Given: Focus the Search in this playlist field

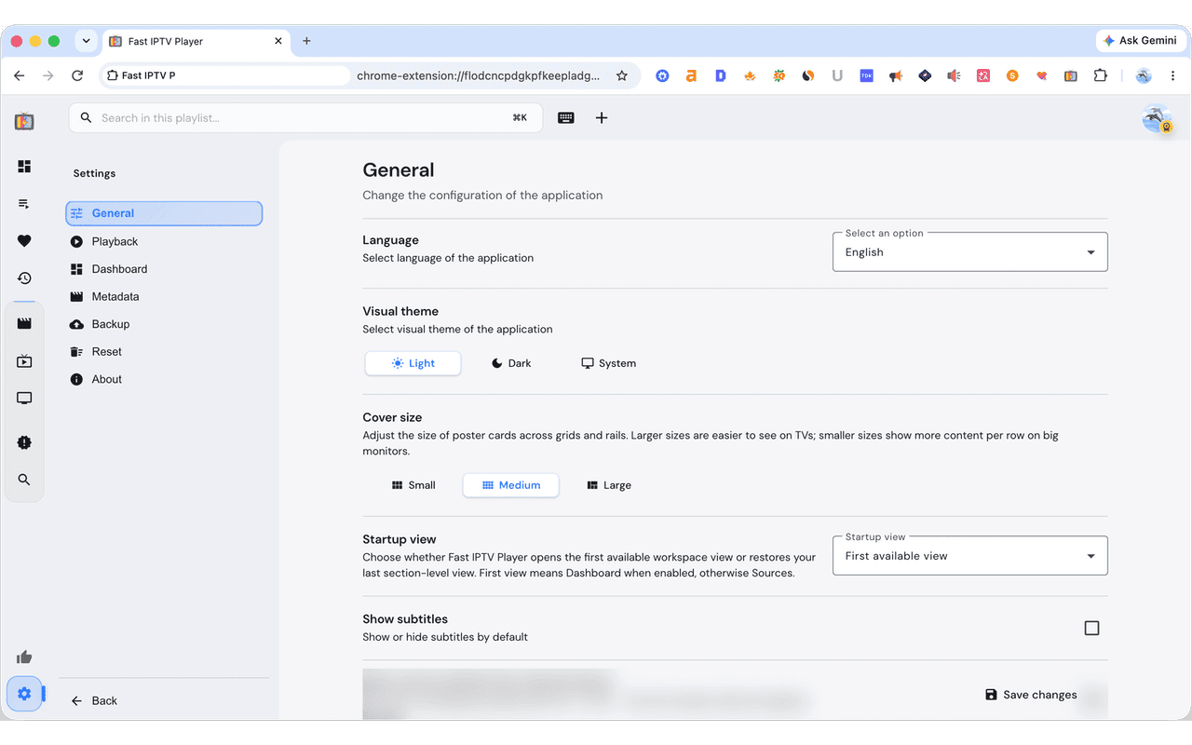Looking at the screenshot, I should [305, 118].
